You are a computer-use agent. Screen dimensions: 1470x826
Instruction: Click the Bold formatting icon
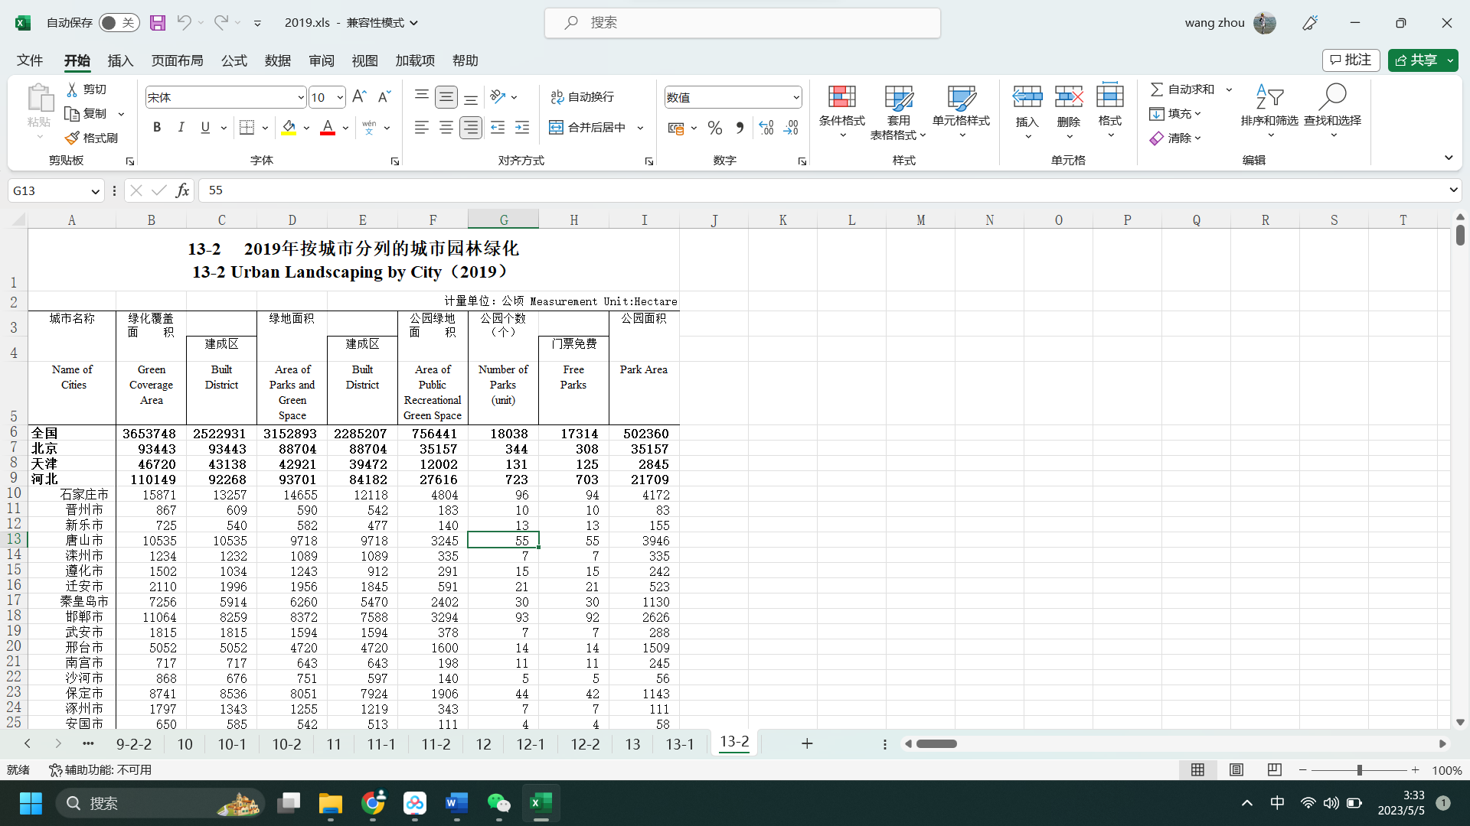[157, 128]
